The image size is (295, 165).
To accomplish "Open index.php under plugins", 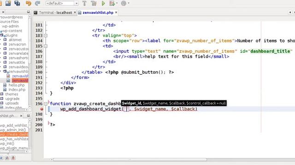I will 17,90.
